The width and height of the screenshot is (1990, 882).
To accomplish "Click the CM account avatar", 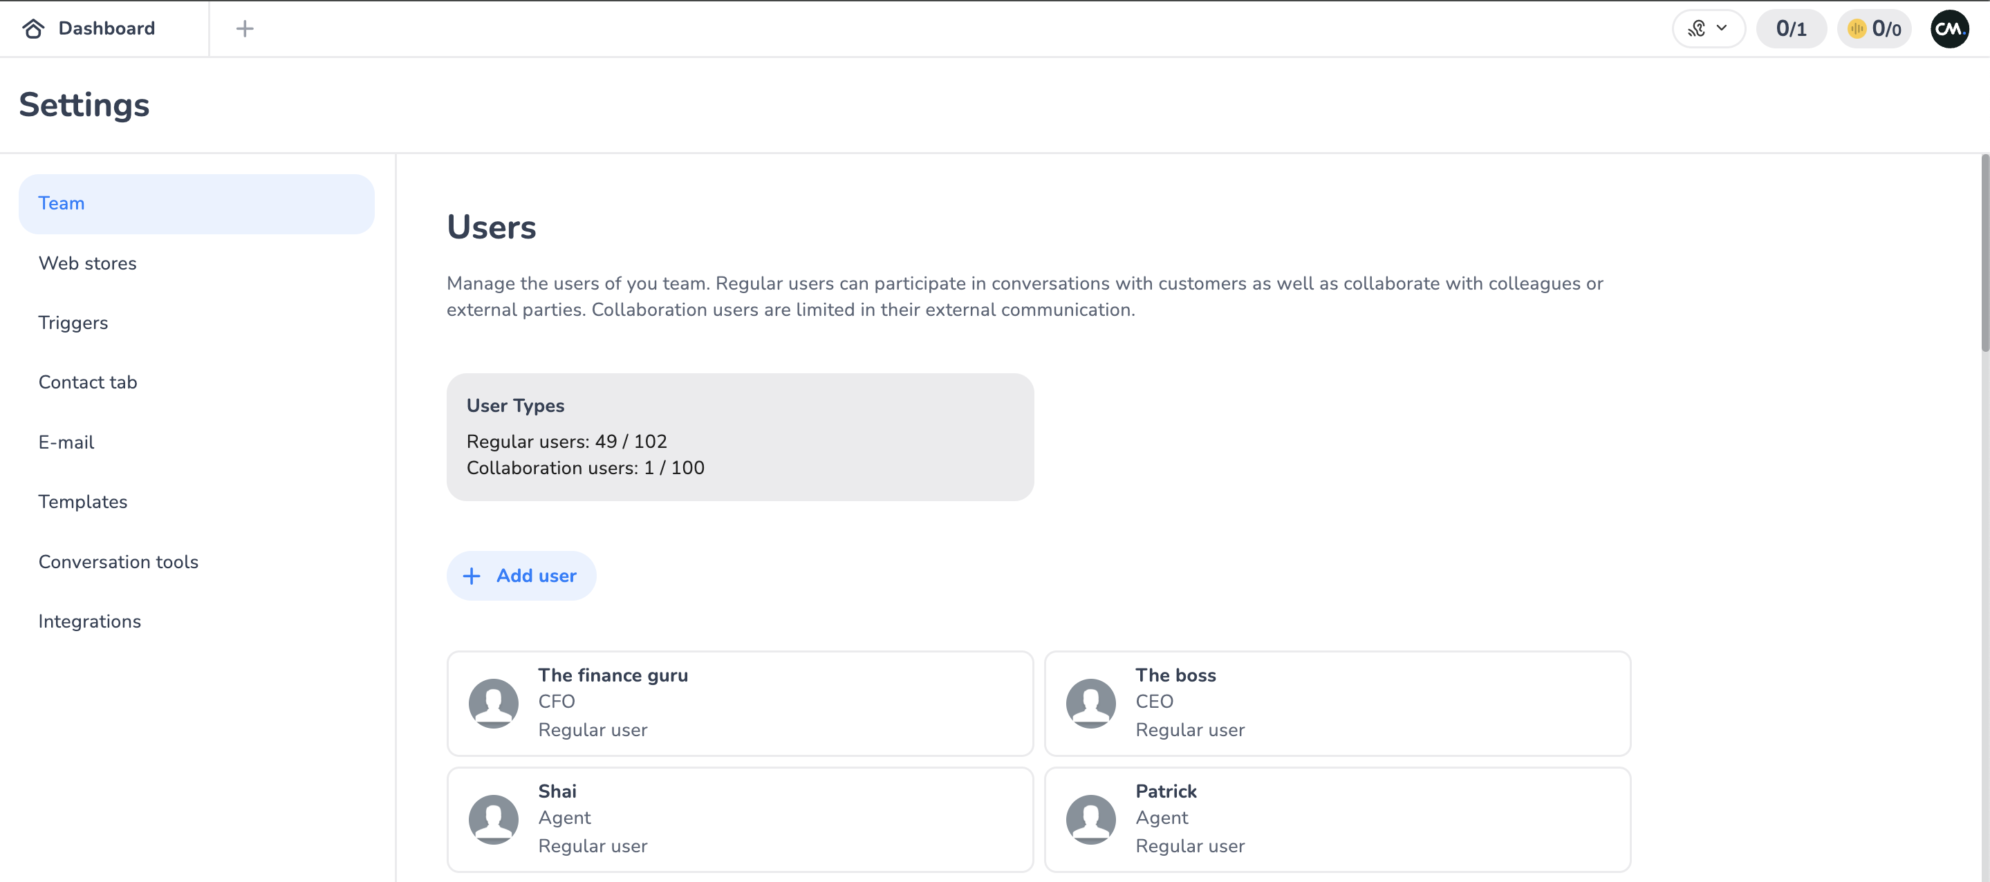I will [x=1949, y=28].
